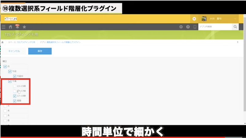
Task: Click the search magnifier icon
Action: tap(235, 27)
